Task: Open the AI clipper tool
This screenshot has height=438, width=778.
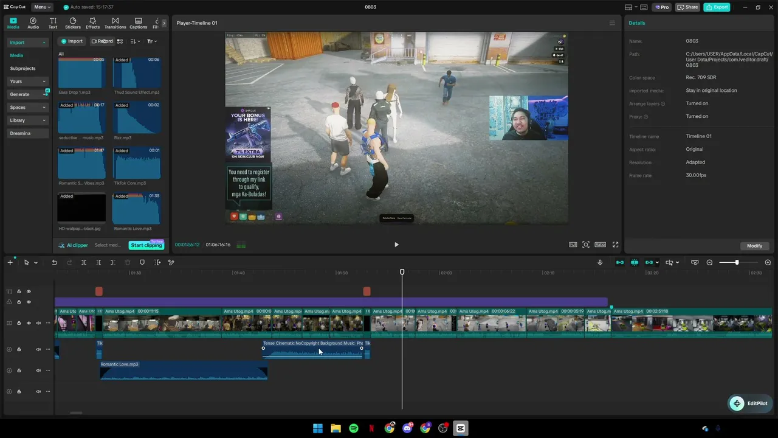Action: coord(74,245)
